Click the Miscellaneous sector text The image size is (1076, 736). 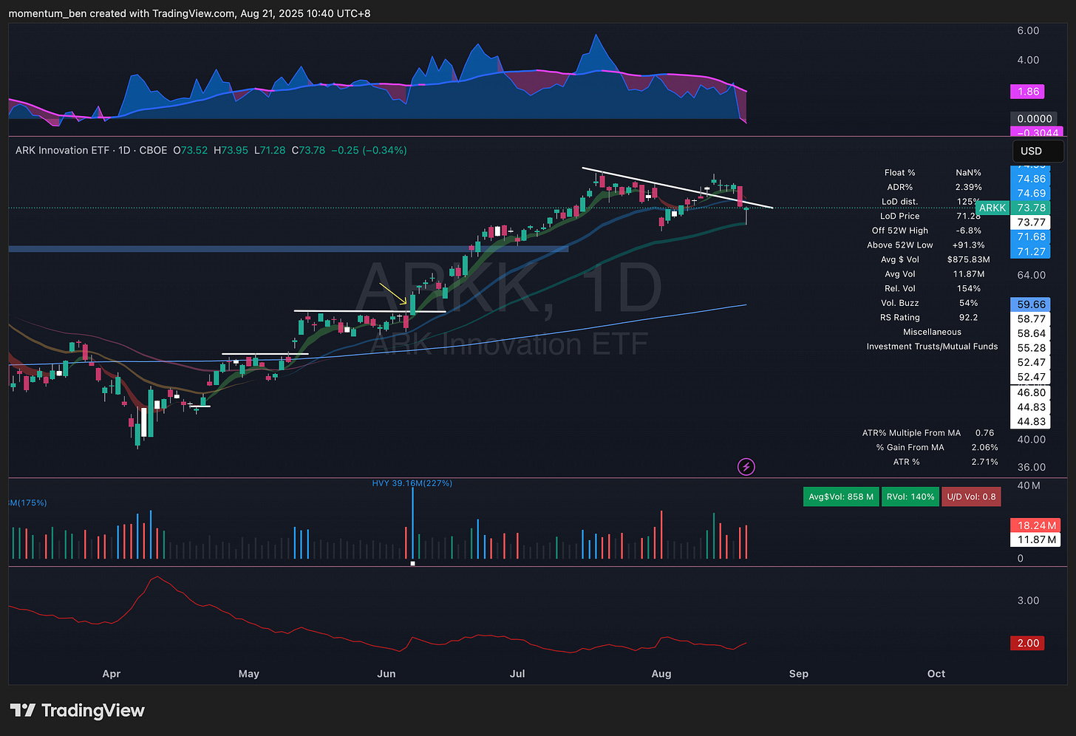[x=932, y=332]
